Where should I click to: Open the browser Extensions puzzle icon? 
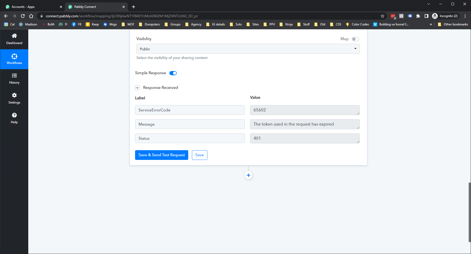tap(418, 16)
